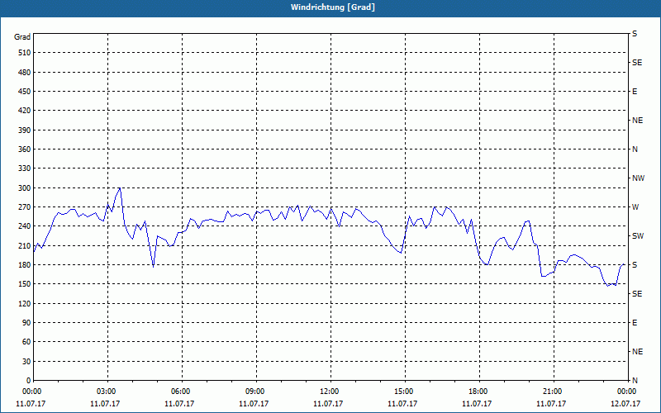The image size is (661, 413).
Task: Click the 11.07.17 date beneath 06:00
Action: (x=179, y=403)
